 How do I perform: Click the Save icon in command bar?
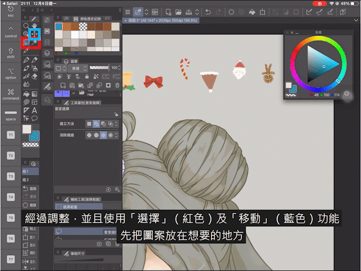pyautogui.click(x=188, y=12)
